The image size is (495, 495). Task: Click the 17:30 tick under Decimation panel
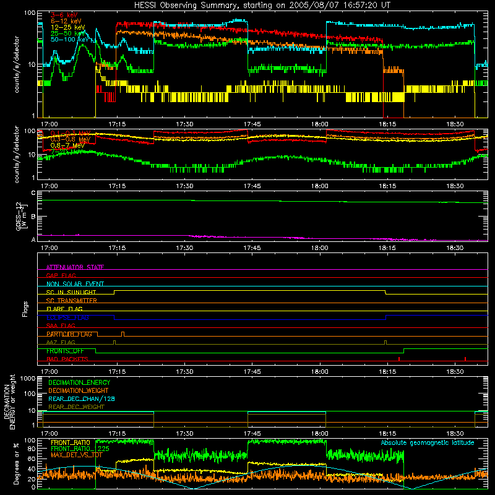pyautogui.click(x=184, y=434)
